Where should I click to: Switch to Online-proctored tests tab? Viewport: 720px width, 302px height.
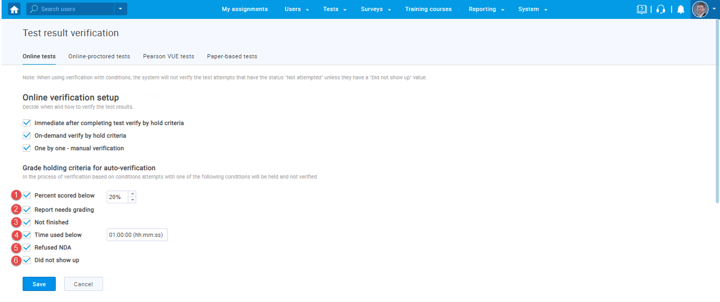(99, 56)
